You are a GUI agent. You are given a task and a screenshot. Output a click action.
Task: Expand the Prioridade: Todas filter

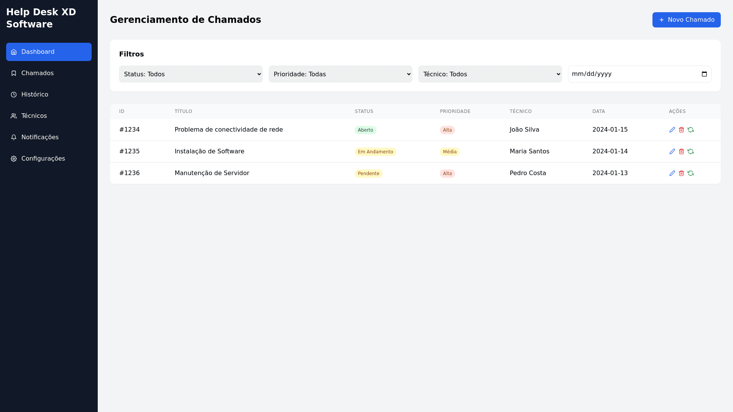pyautogui.click(x=340, y=74)
